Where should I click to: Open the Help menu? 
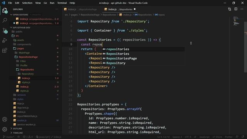pyautogui.click(x=72, y=3)
